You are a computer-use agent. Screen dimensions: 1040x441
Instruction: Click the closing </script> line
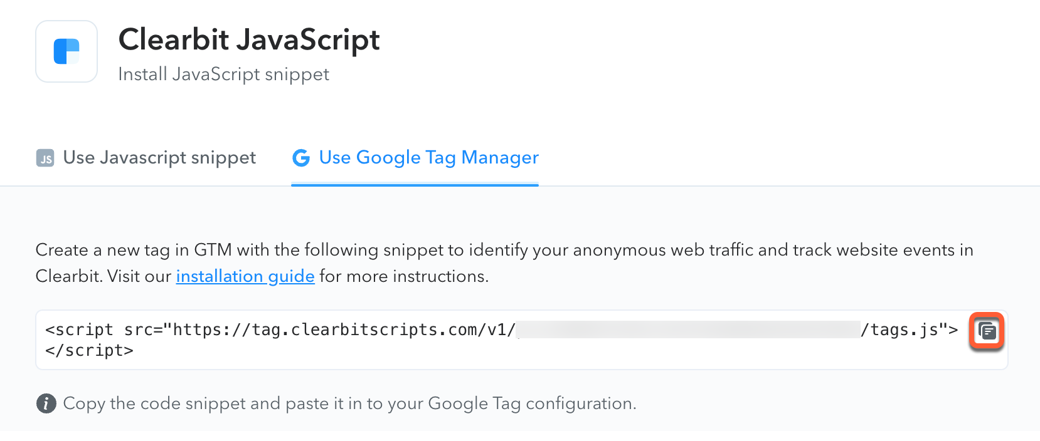(x=90, y=350)
